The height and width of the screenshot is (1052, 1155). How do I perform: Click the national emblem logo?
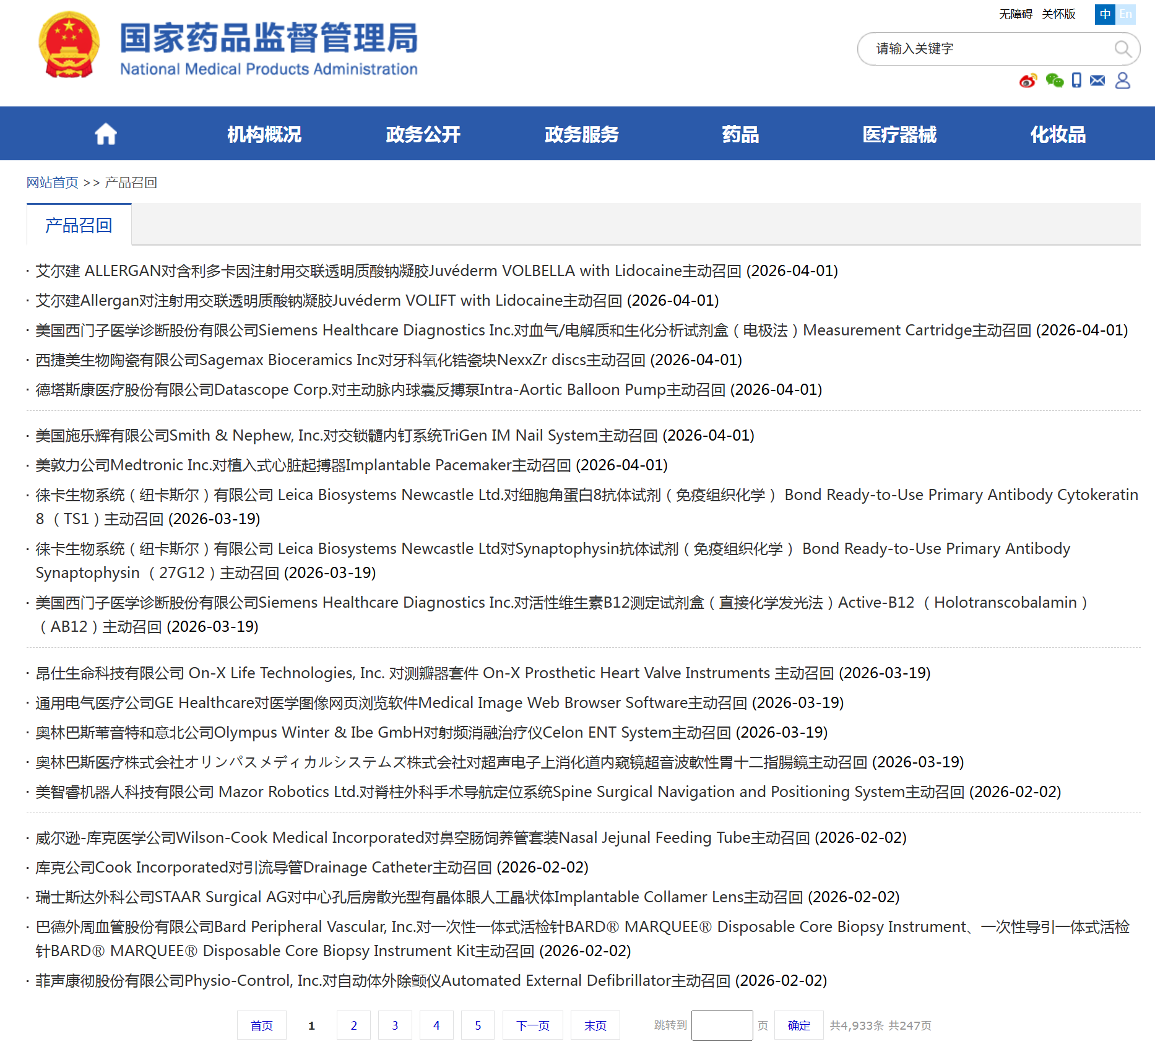69,45
